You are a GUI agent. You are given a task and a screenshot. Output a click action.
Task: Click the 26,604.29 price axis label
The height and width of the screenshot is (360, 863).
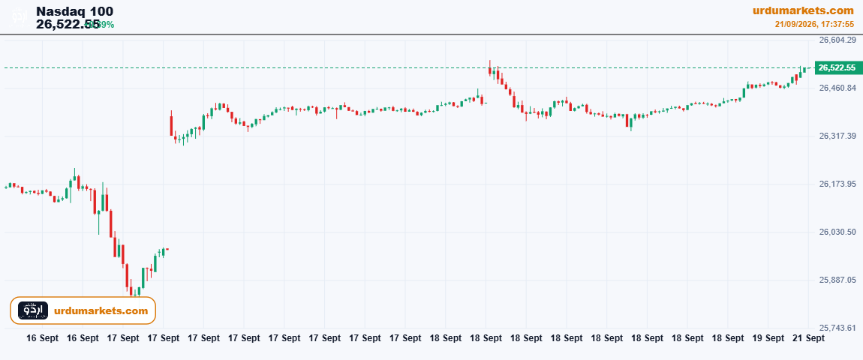click(x=837, y=40)
